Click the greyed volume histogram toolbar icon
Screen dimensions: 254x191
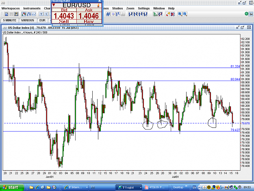click(x=123, y=14)
